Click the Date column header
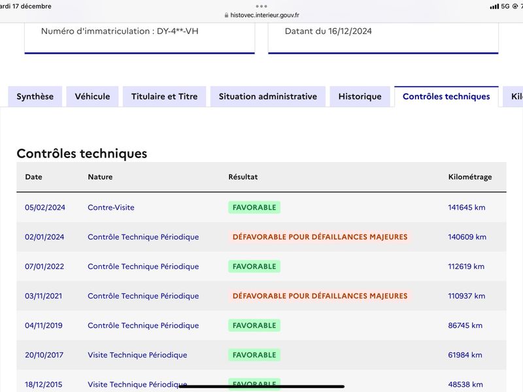This screenshot has width=523, height=392. pyautogui.click(x=34, y=177)
